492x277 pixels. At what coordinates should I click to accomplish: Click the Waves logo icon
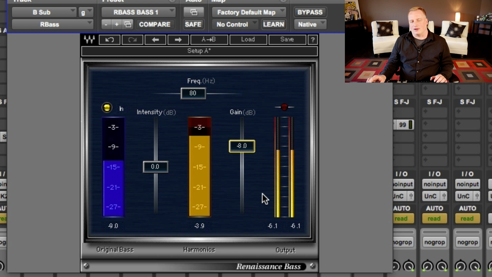click(x=89, y=40)
